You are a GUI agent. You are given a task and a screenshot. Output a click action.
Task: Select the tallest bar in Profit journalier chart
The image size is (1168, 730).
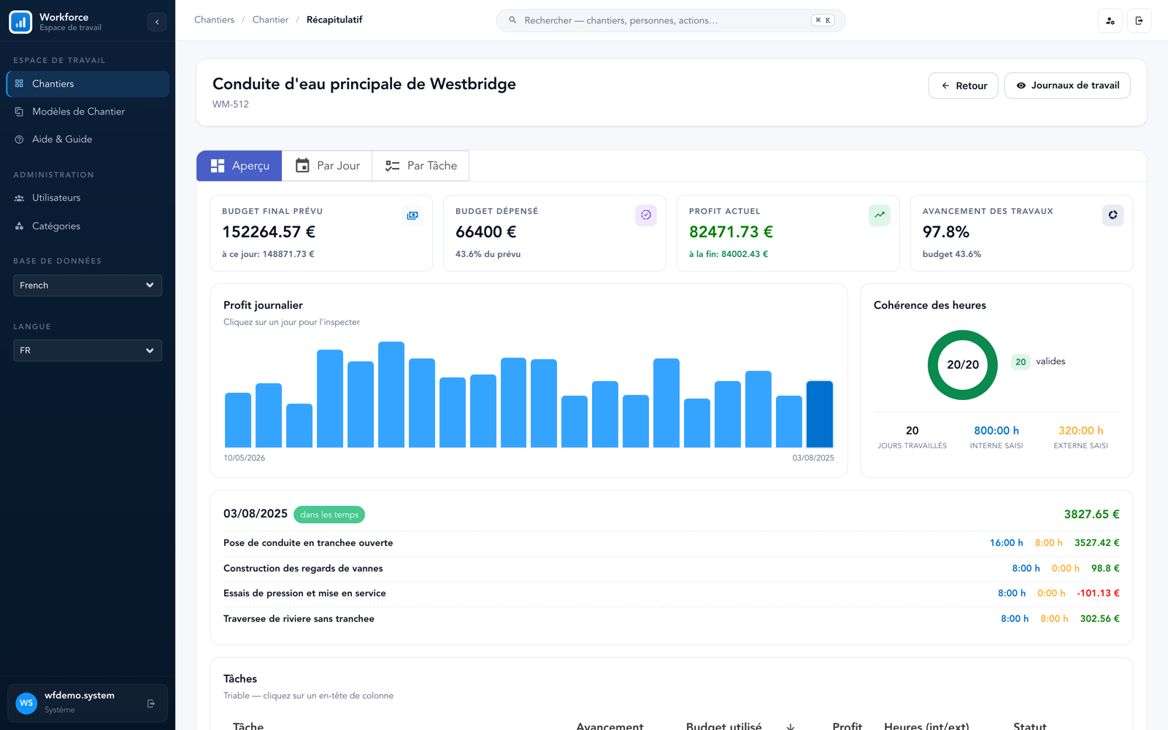tap(391, 394)
